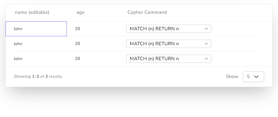
Task: Click the age value 20 in the third row
Action: click(x=78, y=59)
